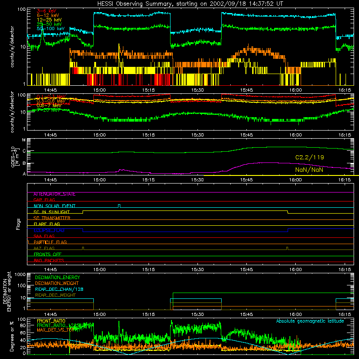The image size is (359, 359).
Task: Click the NON_SOLAR_EVENT flag label
Action: 54,206
